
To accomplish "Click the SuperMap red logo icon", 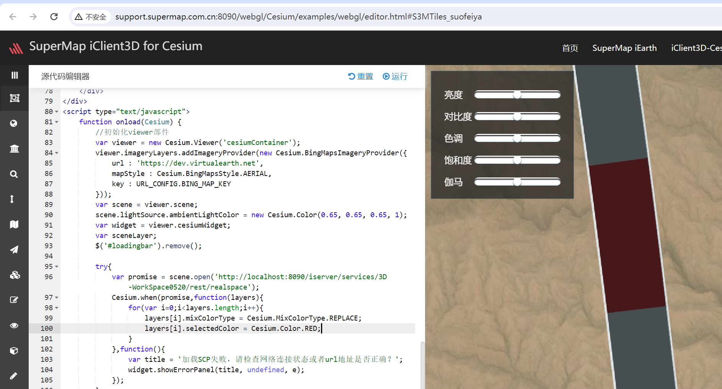I will (x=16, y=48).
